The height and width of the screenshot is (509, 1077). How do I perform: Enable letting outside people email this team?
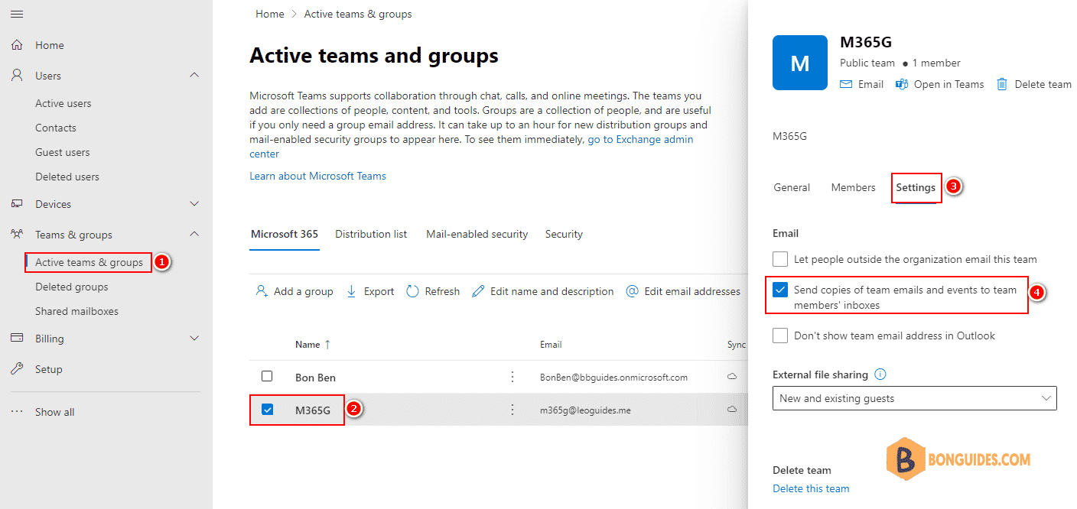779,259
